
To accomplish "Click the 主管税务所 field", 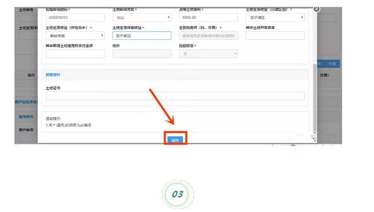I will click(x=209, y=35).
